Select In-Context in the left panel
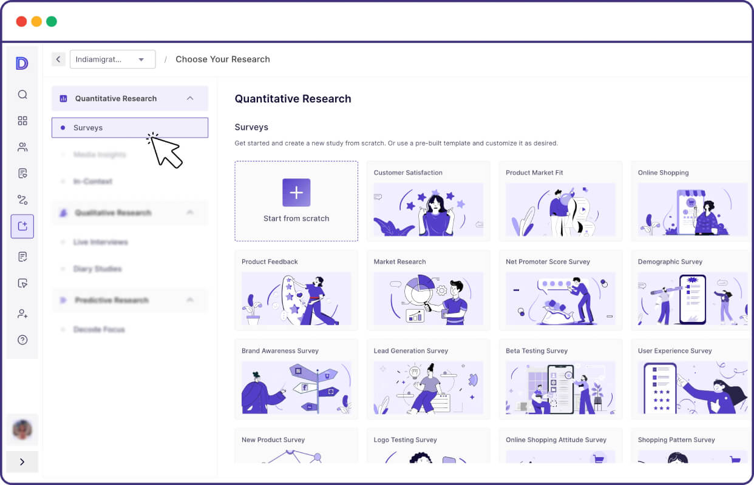 pyautogui.click(x=93, y=181)
